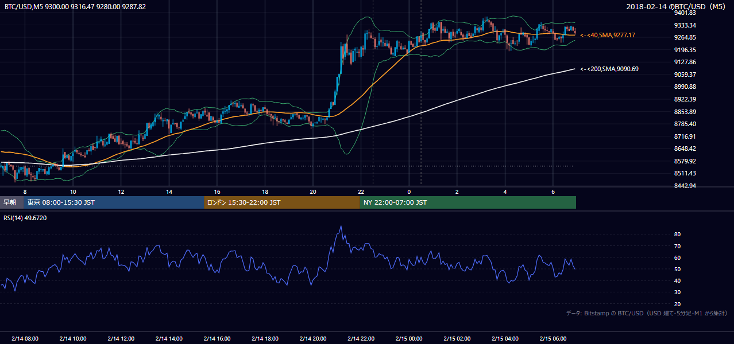Click bottom time label 2/14 18:00
The height and width of the screenshot is (344, 734).
(265, 338)
